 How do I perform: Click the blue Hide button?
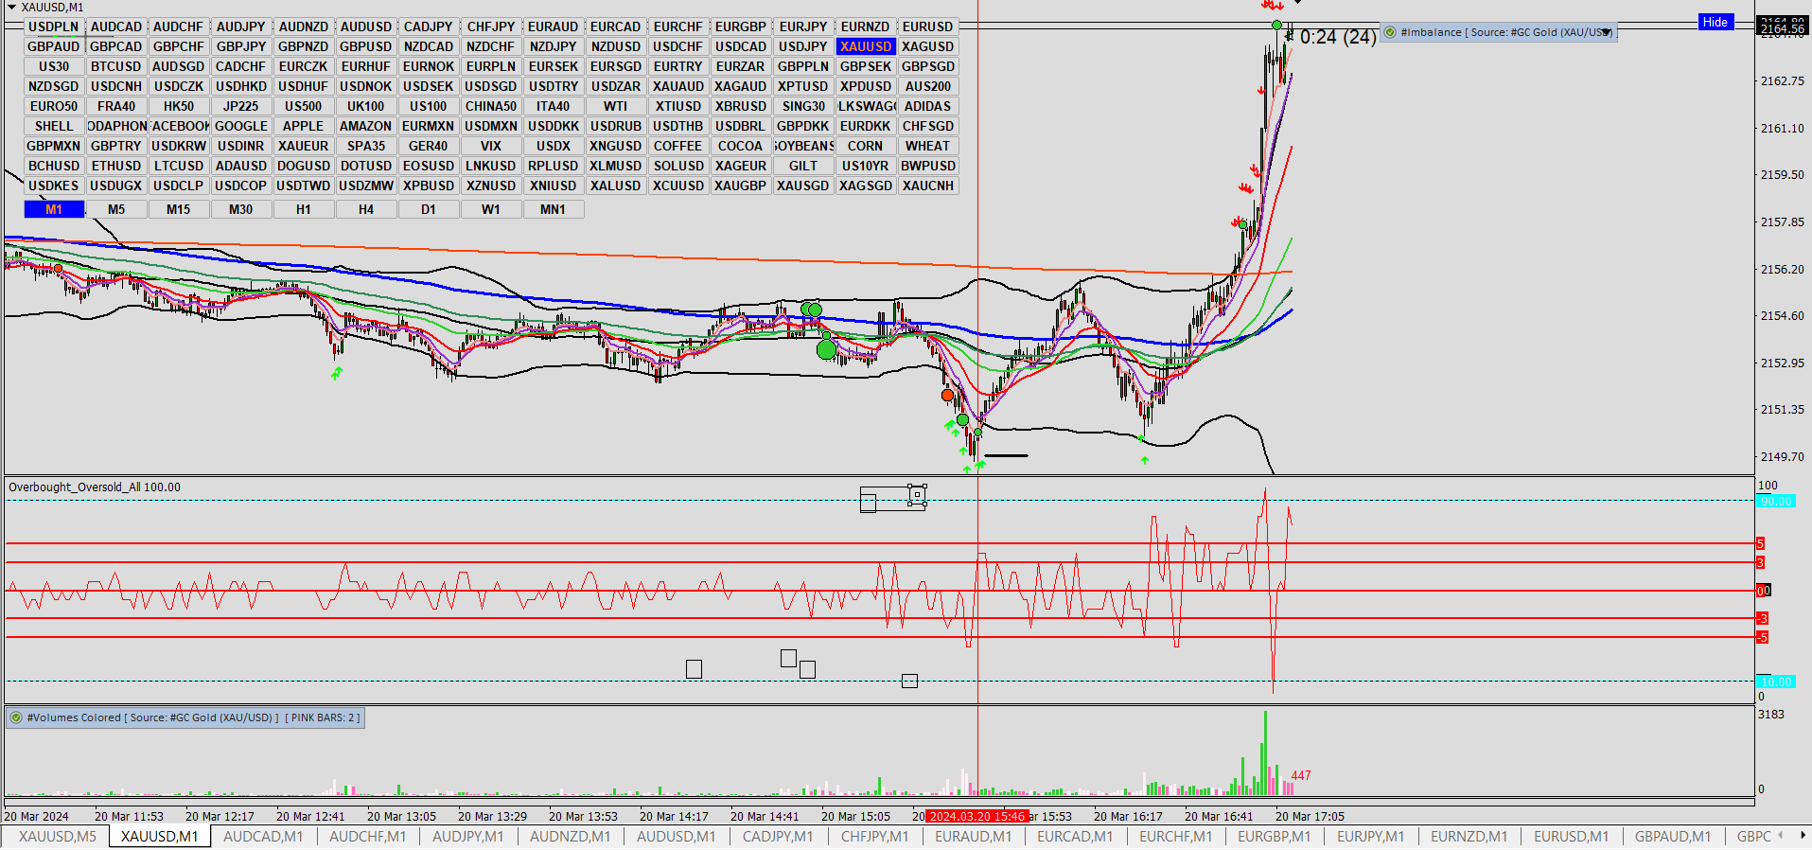(x=1715, y=22)
